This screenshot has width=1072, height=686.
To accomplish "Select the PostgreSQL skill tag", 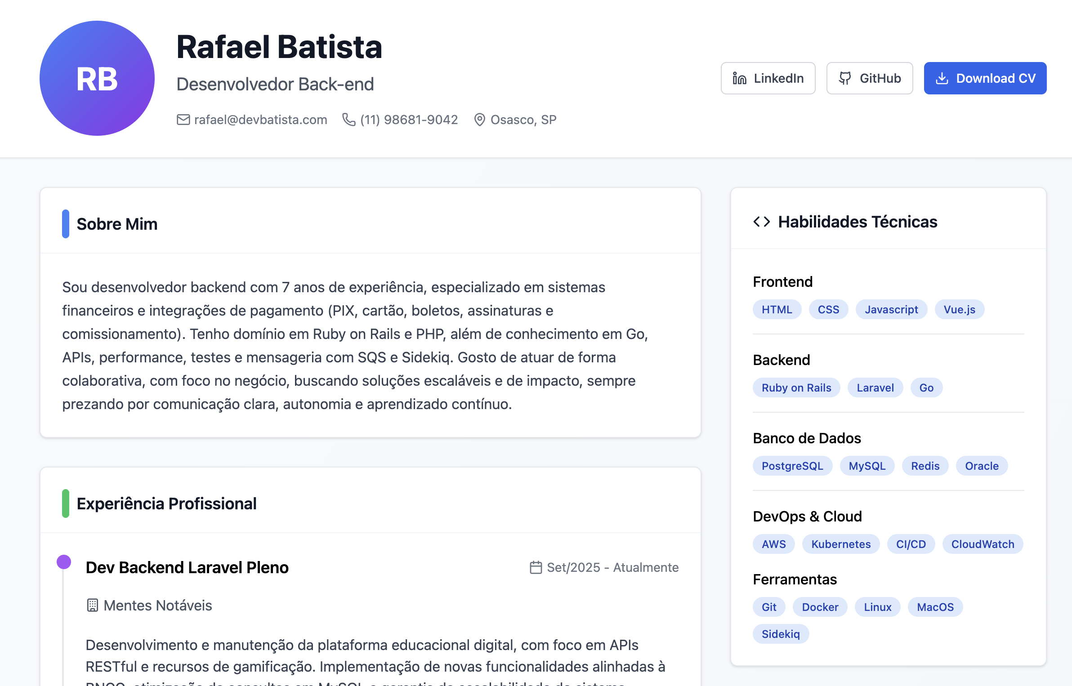I will [x=792, y=466].
